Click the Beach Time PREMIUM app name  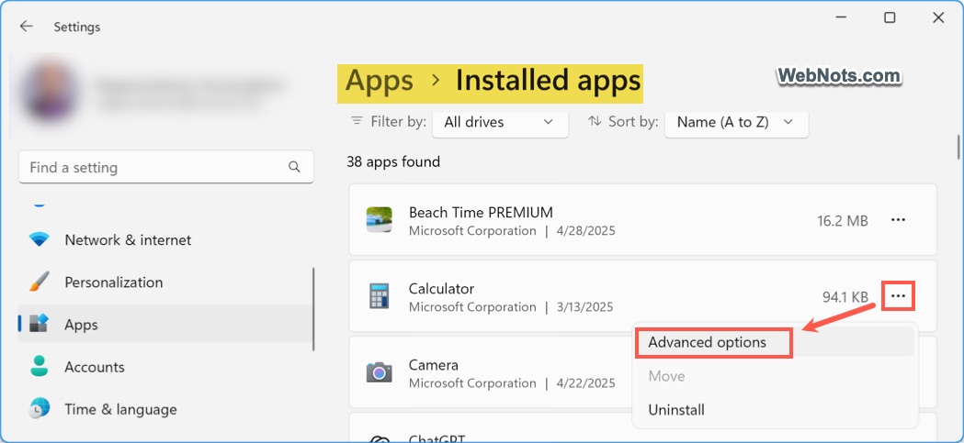point(481,212)
